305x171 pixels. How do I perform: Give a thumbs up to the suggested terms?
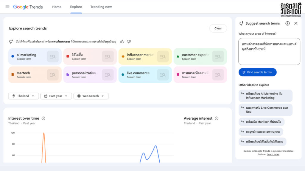(x=122, y=42)
